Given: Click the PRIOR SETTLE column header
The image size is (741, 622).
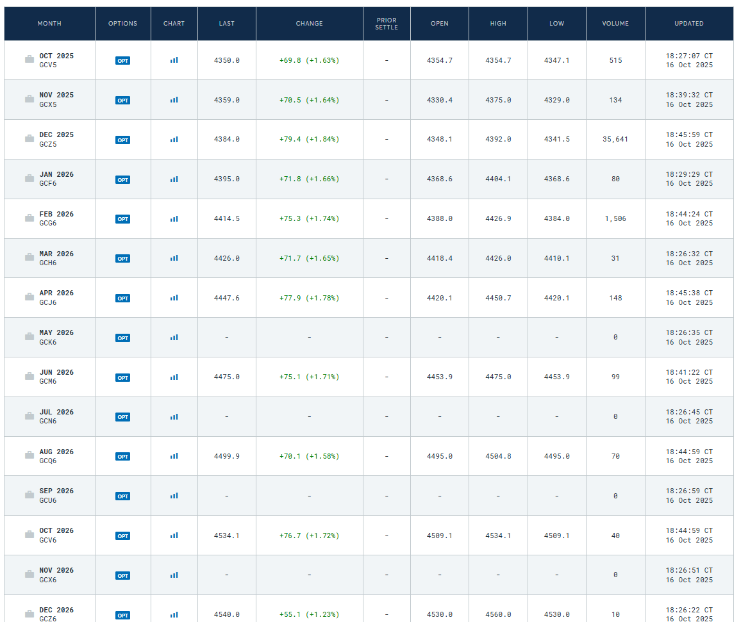Looking at the screenshot, I should tap(387, 24).
